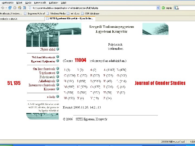This screenshot has width=195, height=146.
Task: Reload the page with the refresh icon
Action: 10,8
